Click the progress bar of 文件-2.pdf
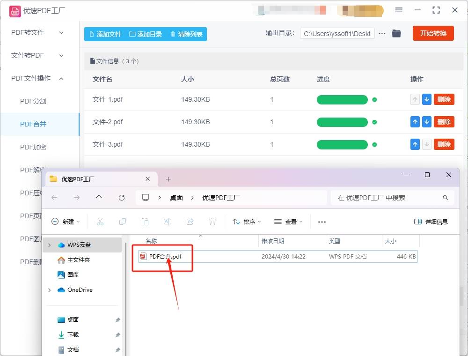468x356 pixels. (342, 122)
